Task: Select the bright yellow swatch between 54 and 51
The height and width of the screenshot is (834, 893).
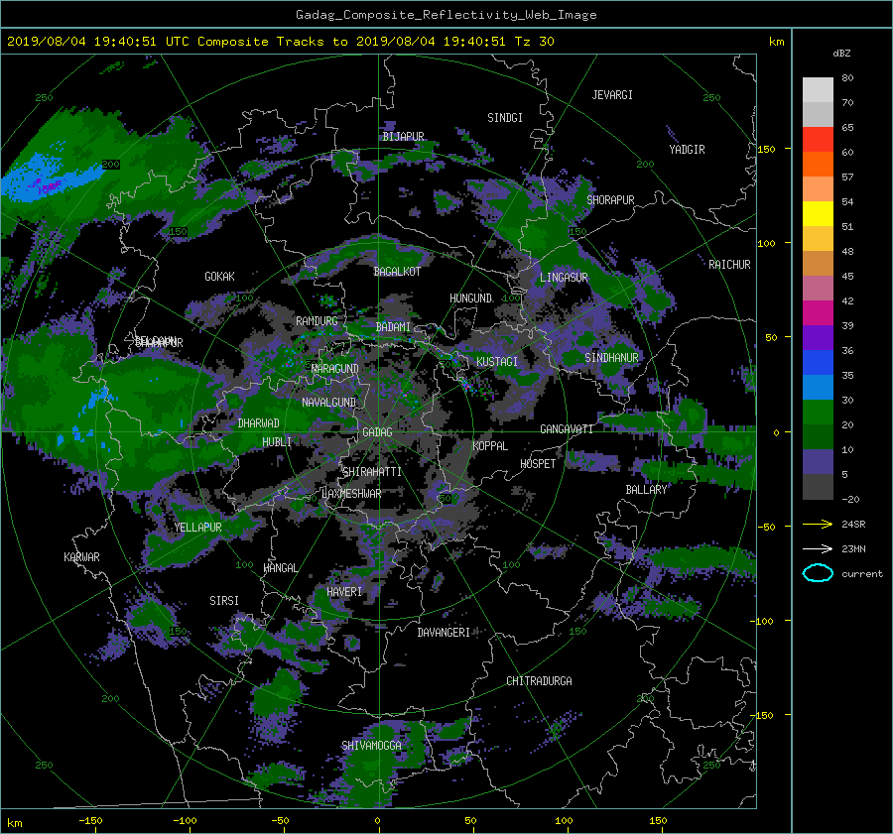Action: tap(818, 213)
